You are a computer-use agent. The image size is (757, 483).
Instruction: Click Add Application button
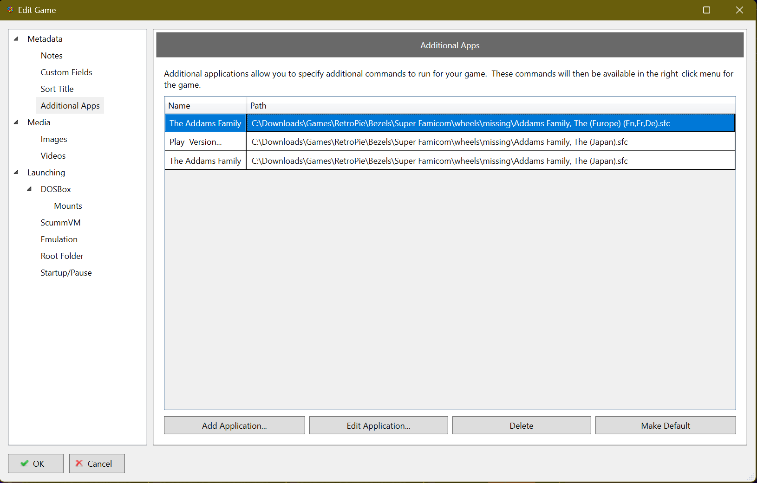point(235,425)
